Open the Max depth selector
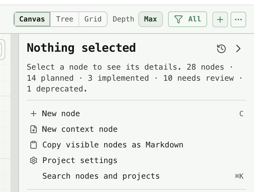Viewport: 254px width, 192px height. coord(150,19)
